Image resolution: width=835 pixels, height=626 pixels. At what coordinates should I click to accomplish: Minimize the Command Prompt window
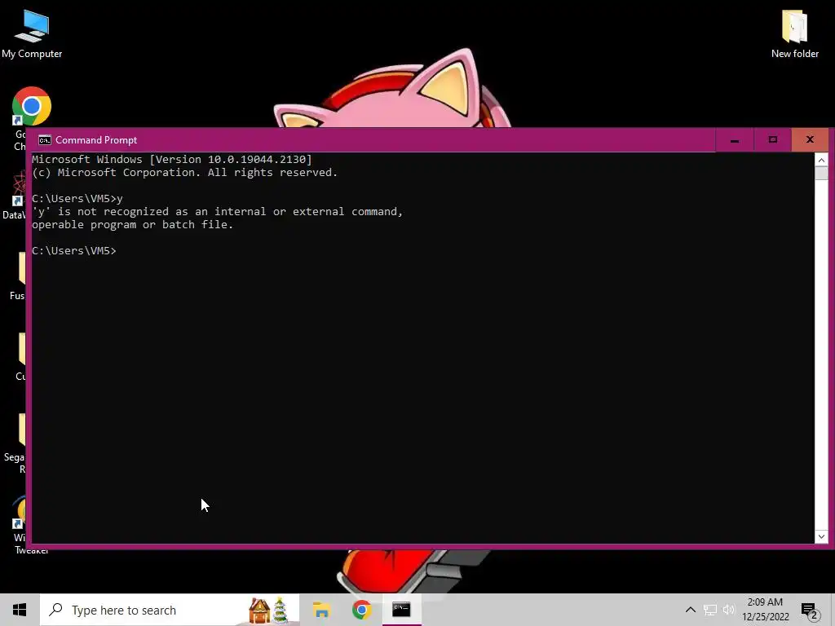pyautogui.click(x=735, y=140)
